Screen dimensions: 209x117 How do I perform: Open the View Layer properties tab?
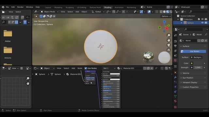[175, 51]
